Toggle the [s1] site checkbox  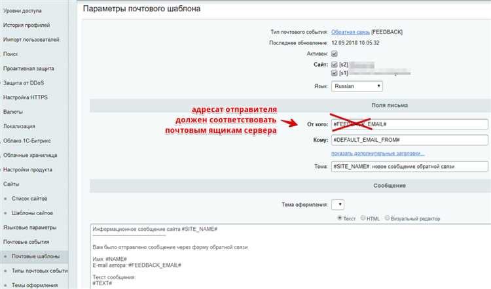click(x=335, y=73)
